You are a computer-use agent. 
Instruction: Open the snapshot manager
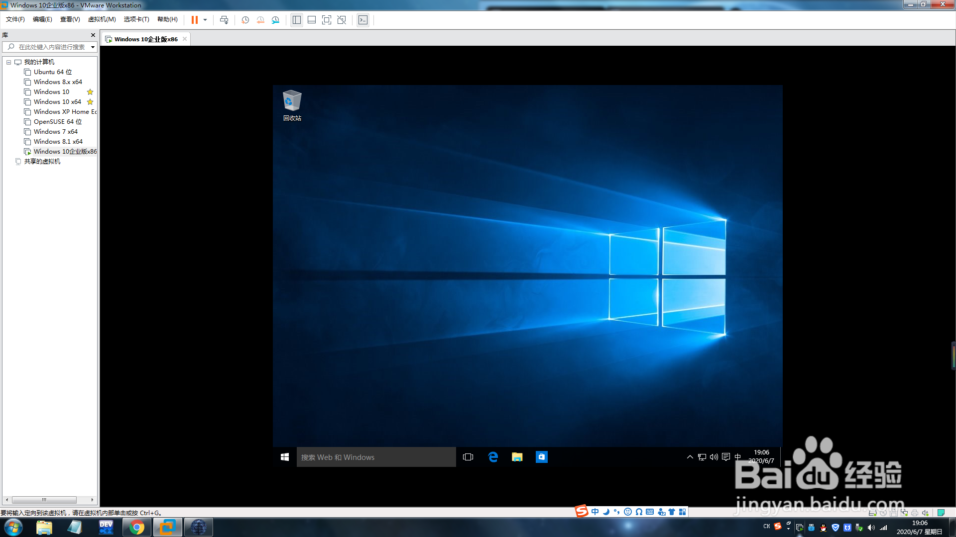[275, 20]
